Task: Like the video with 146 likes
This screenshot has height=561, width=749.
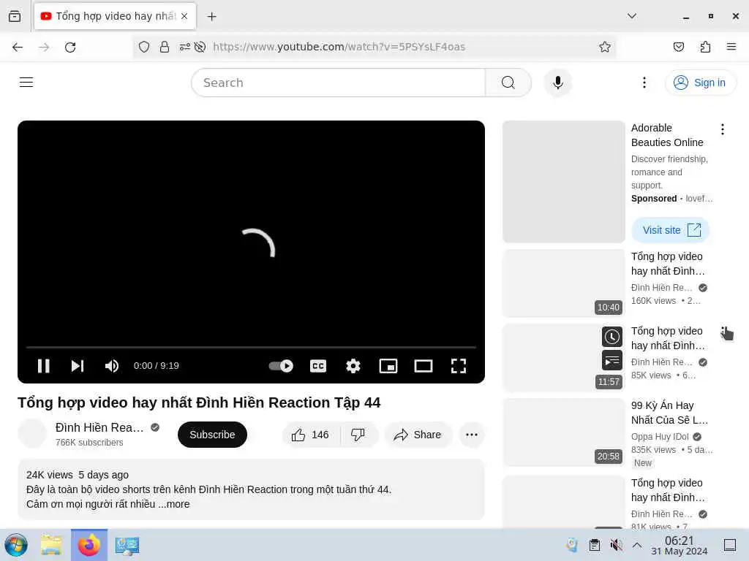Action: 311,435
